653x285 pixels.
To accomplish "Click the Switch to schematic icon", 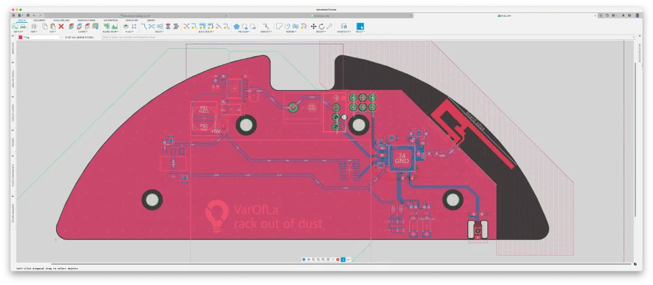I will pos(15,26).
